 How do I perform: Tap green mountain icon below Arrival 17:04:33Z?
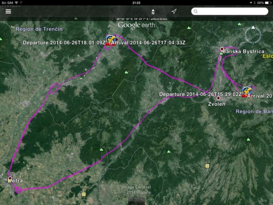tap(126, 72)
